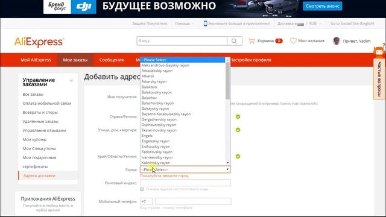
Task: Focus the Почтовый индекс field
Action: 185,183
